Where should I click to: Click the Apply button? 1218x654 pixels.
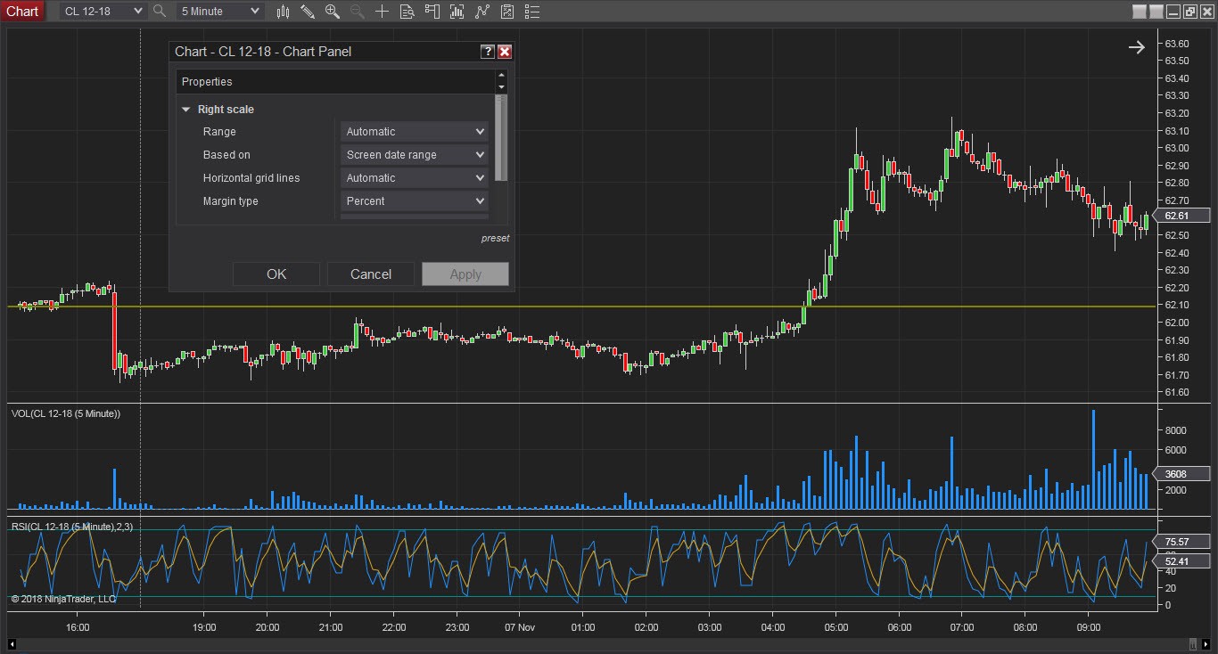coord(465,274)
